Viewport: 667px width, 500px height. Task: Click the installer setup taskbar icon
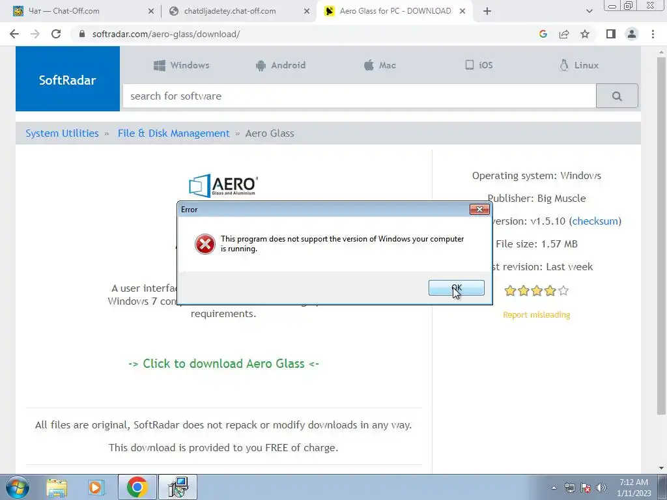(178, 487)
